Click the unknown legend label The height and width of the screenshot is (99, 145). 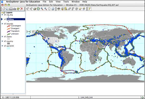click(x=15, y=34)
